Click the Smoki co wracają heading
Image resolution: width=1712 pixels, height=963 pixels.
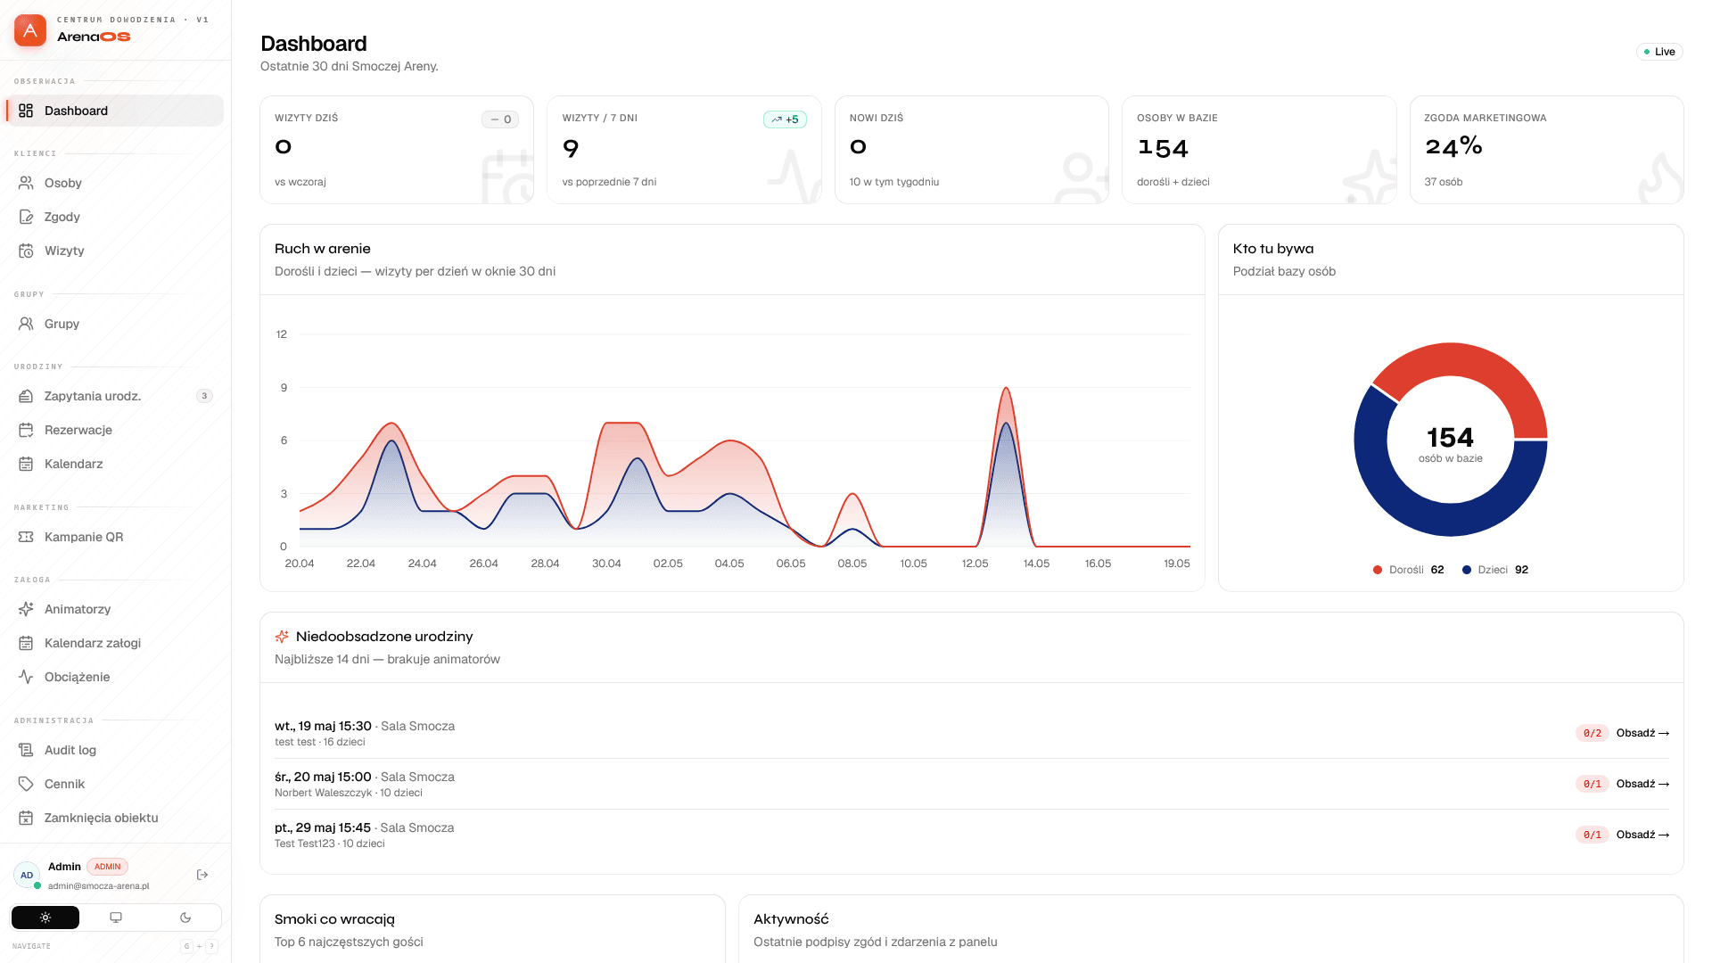pyautogui.click(x=334, y=919)
